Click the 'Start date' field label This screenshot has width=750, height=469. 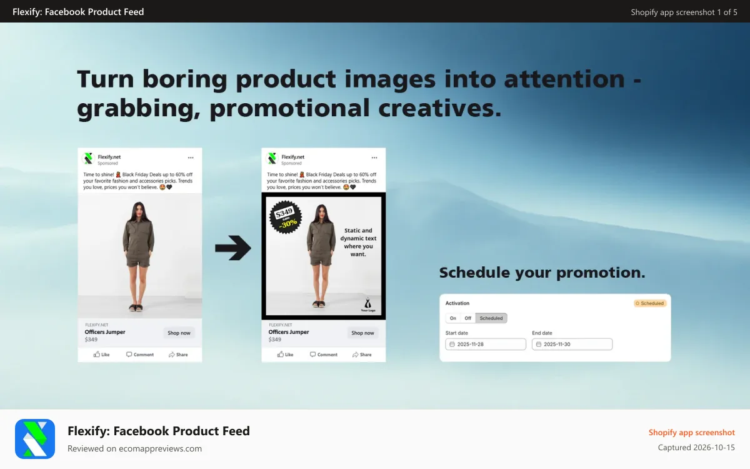pos(457,333)
